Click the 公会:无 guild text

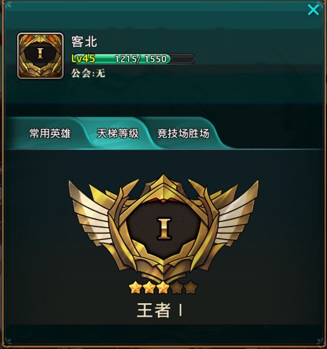(88, 73)
